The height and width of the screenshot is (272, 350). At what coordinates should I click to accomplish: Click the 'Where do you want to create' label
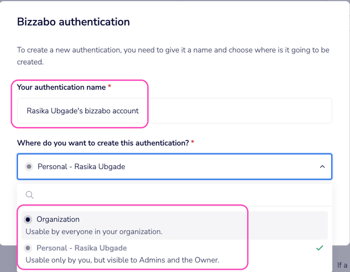coord(103,143)
